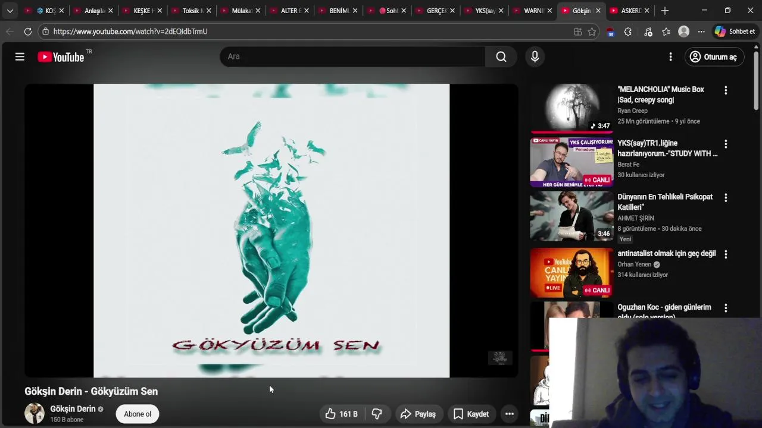This screenshot has width=762, height=428.
Task: Open browser settings and more menu
Action: coord(701,32)
